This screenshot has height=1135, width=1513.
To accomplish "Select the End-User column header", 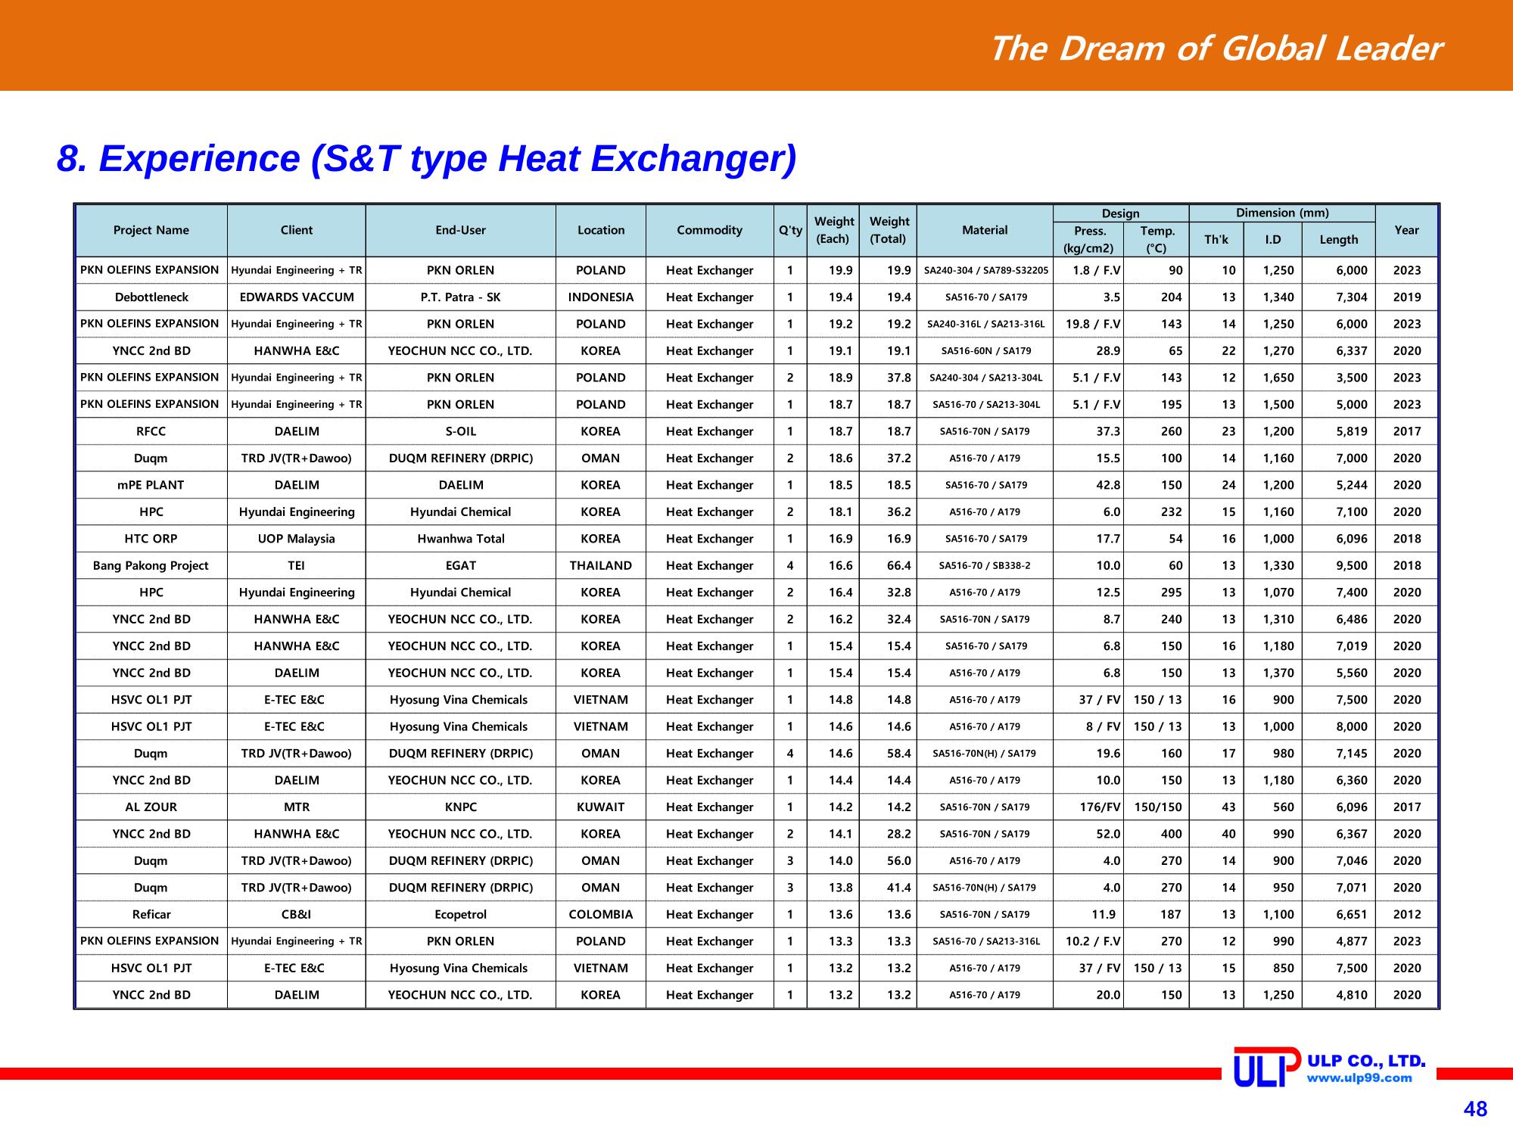I will [x=460, y=230].
